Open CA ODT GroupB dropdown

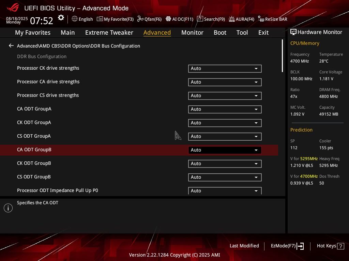225,150
